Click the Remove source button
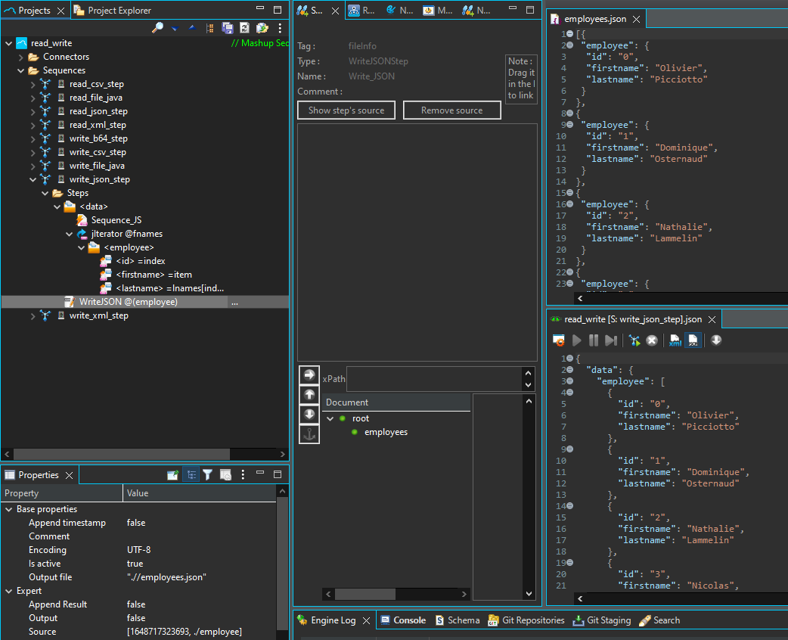Image resolution: width=788 pixels, height=640 pixels. pos(451,110)
